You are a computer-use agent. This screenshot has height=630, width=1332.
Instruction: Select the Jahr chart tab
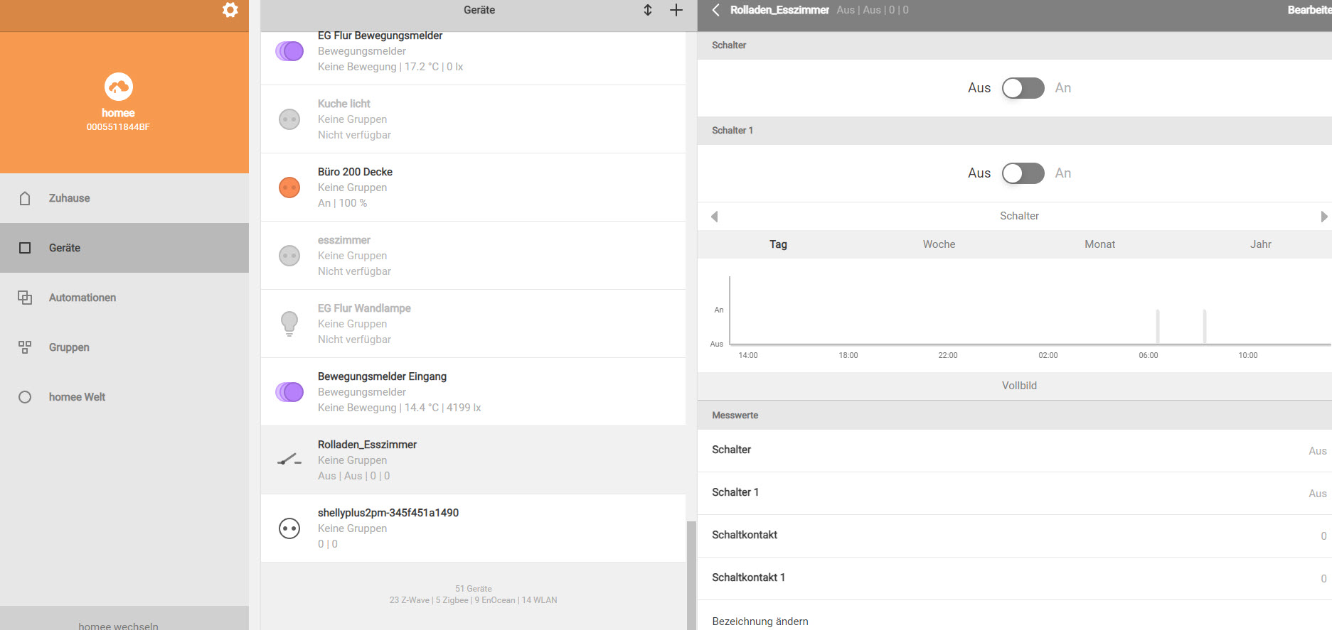(x=1260, y=244)
